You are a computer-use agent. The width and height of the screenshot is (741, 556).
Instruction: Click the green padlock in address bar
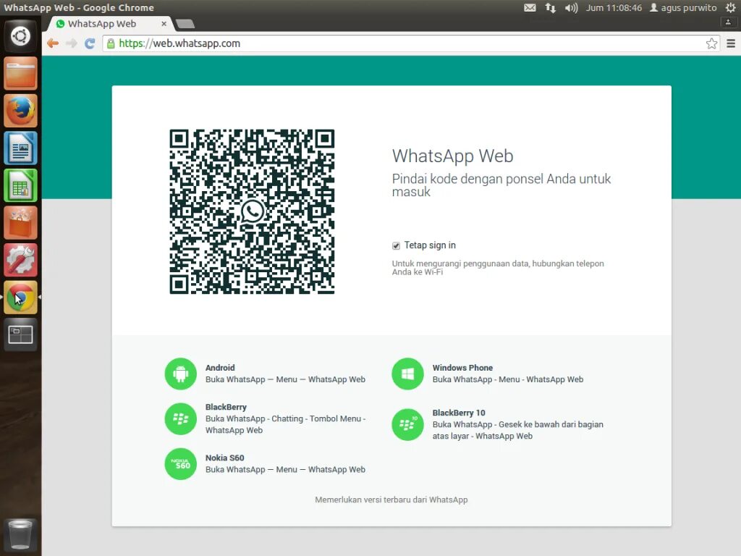(x=111, y=43)
